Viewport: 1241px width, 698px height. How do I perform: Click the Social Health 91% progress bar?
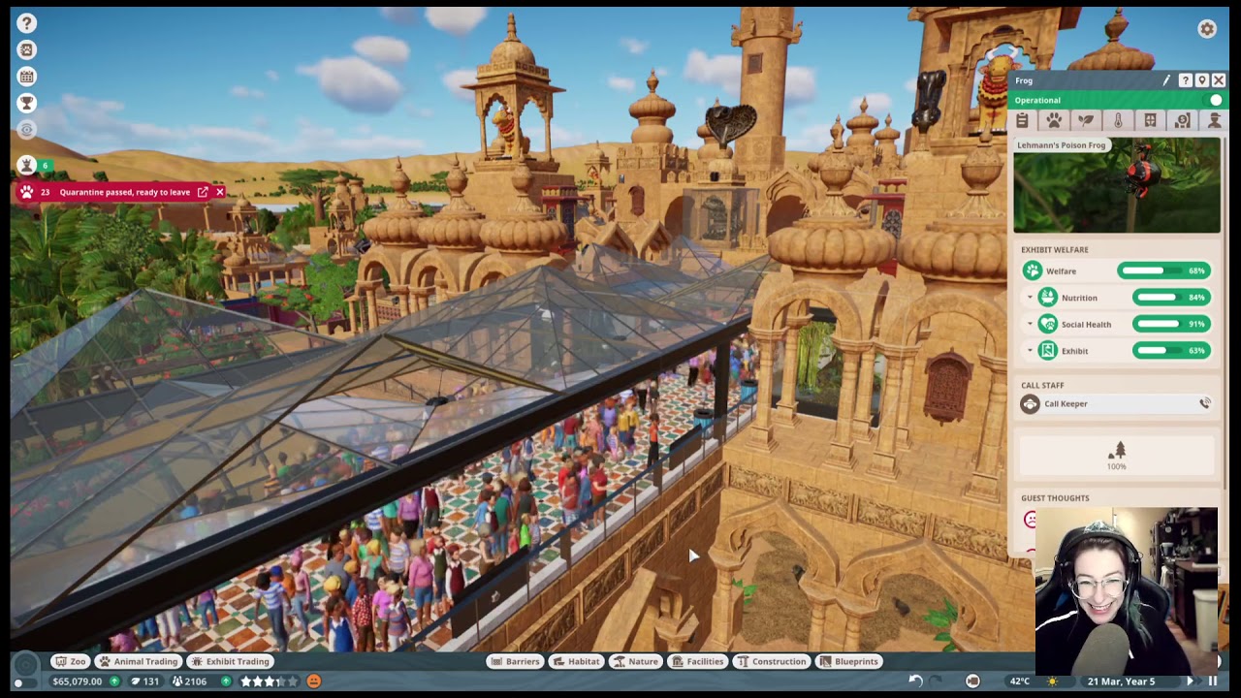pyautogui.click(x=1171, y=324)
